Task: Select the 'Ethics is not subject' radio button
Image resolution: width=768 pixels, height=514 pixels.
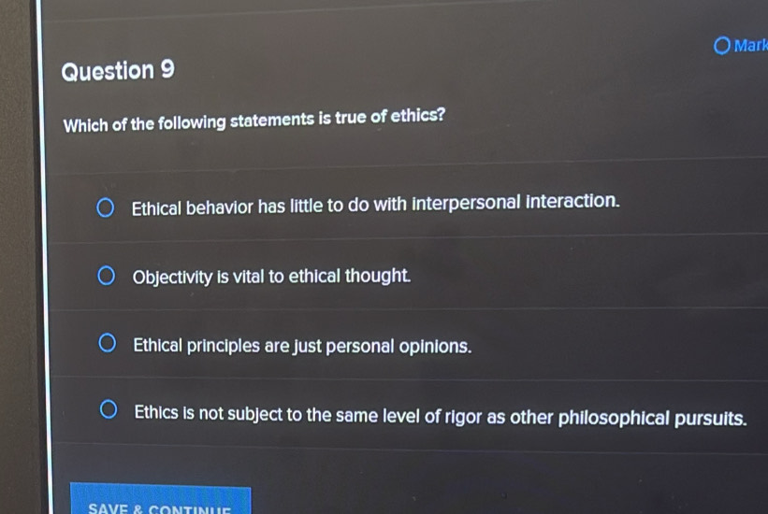Action: (109, 410)
